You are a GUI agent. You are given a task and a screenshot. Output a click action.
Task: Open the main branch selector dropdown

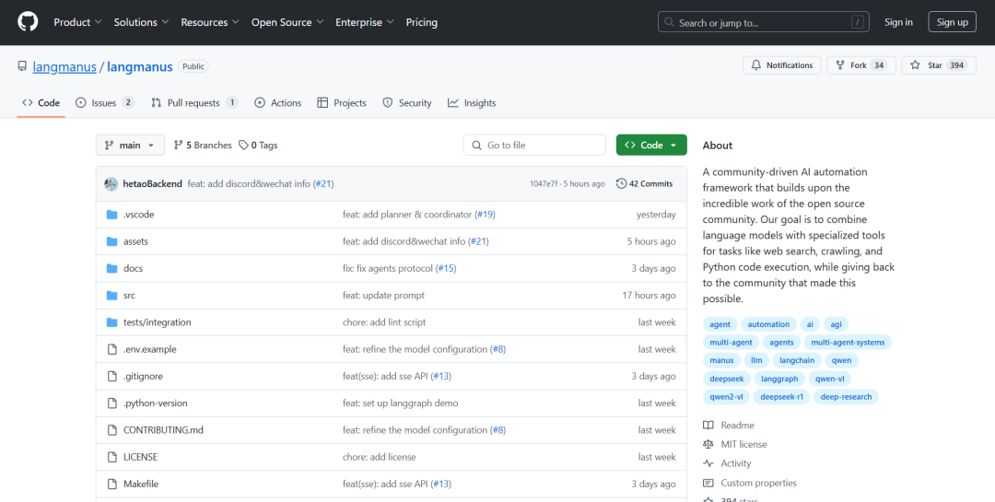click(x=130, y=146)
